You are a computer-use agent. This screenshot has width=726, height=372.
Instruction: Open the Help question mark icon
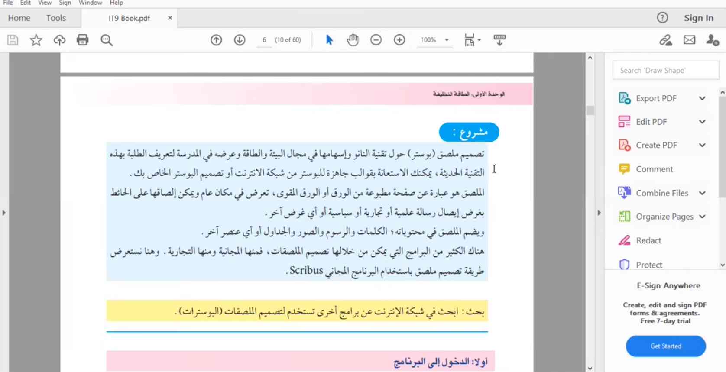[662, 18]
